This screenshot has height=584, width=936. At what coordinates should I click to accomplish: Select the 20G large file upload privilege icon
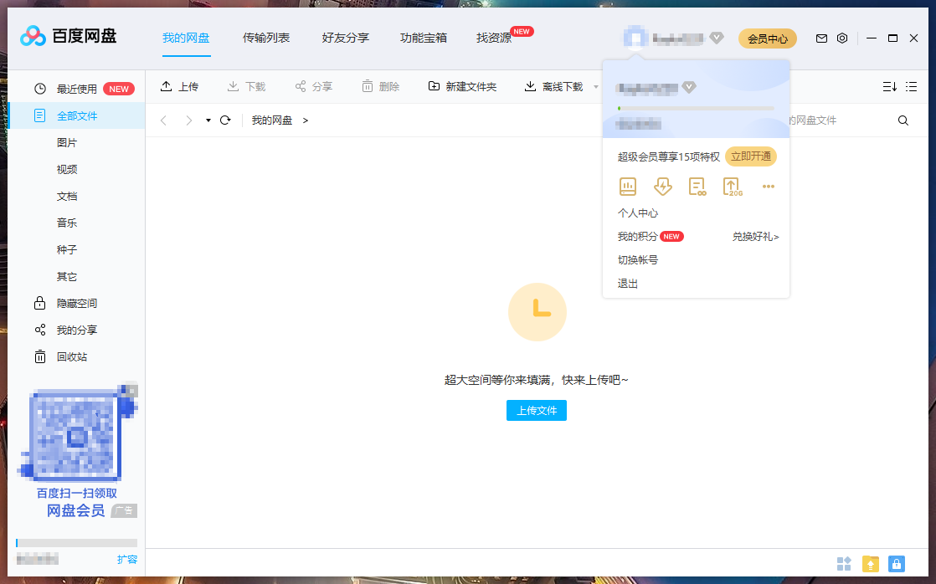[731, 186]
